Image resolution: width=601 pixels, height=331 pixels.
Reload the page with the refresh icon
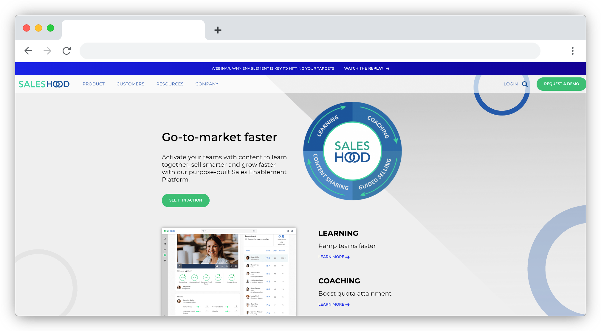pos(66,51)
